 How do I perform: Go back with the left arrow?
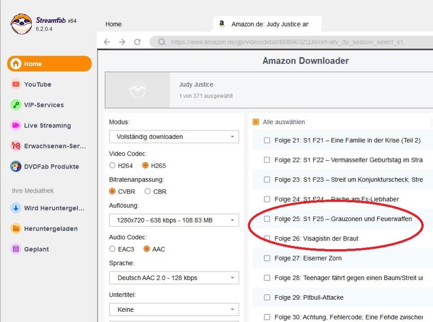tap(107, 42)
